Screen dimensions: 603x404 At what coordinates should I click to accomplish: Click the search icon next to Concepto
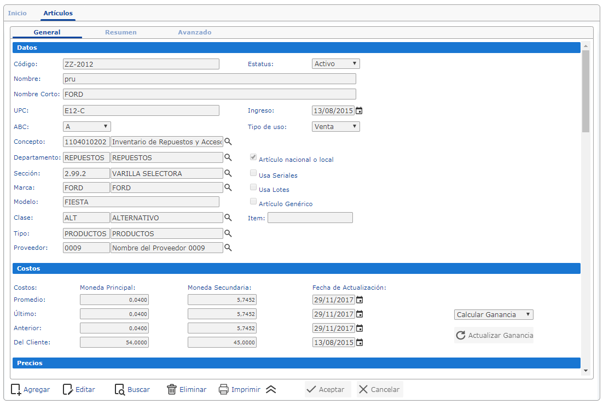pos(228,142)
